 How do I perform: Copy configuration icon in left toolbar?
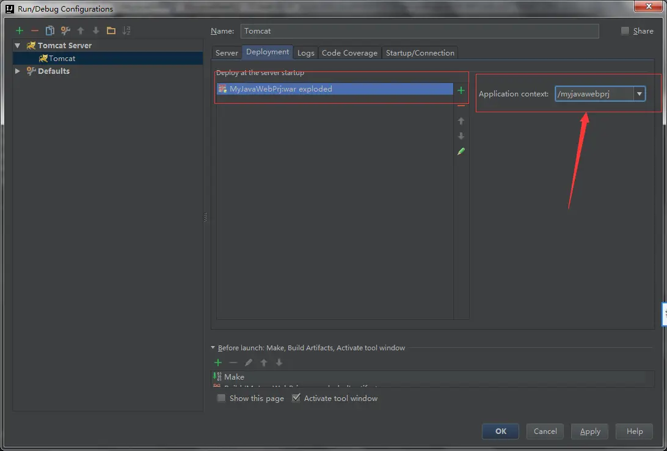[50, 31]
